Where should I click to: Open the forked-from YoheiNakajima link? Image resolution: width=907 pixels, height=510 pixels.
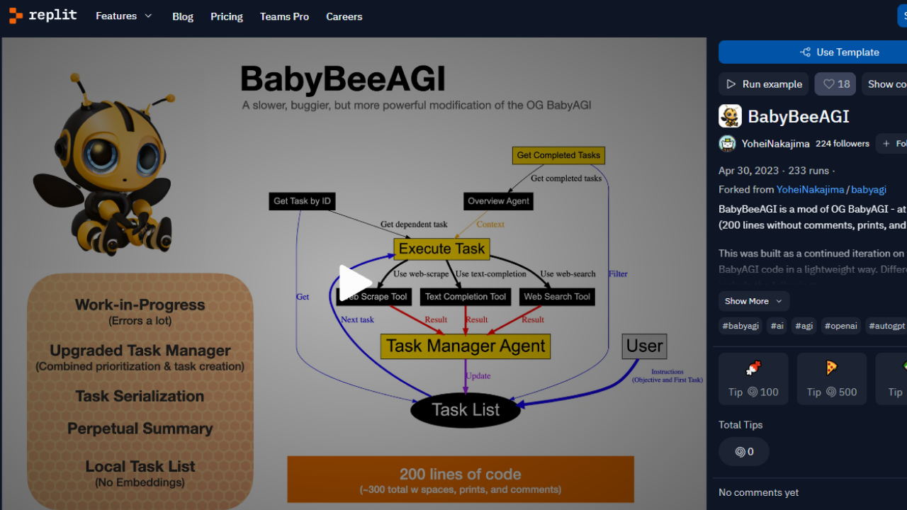point(810,189)
